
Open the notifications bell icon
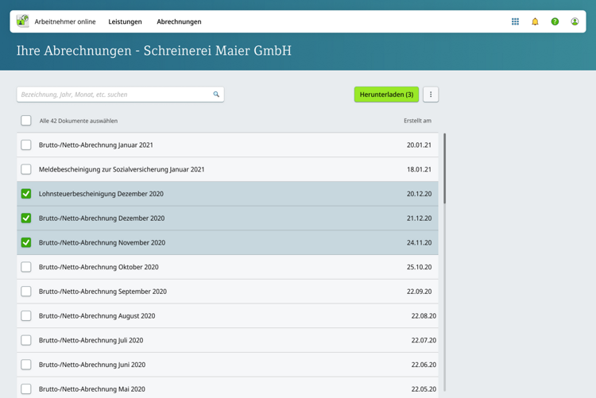point(535,21)
